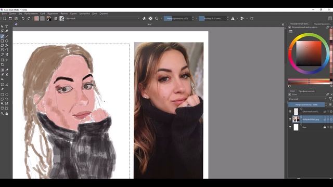333x187 pixels.
Task: Hide the reference photo layer with its eye icon
Action: click(290, 119)
